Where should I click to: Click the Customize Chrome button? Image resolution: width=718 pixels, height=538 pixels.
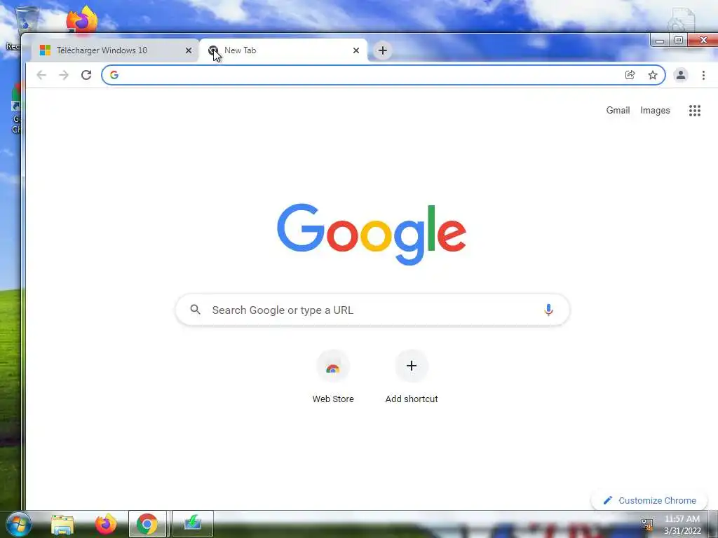pos(650,500)
